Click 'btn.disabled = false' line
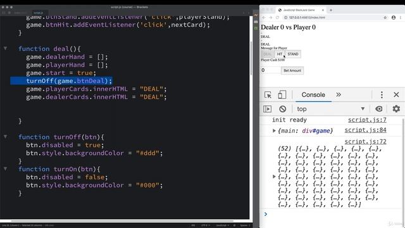This screenshot has width=405, height=228. [x=67, y=177]
